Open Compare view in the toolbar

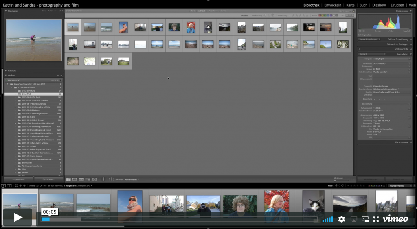tap(81, 180)
